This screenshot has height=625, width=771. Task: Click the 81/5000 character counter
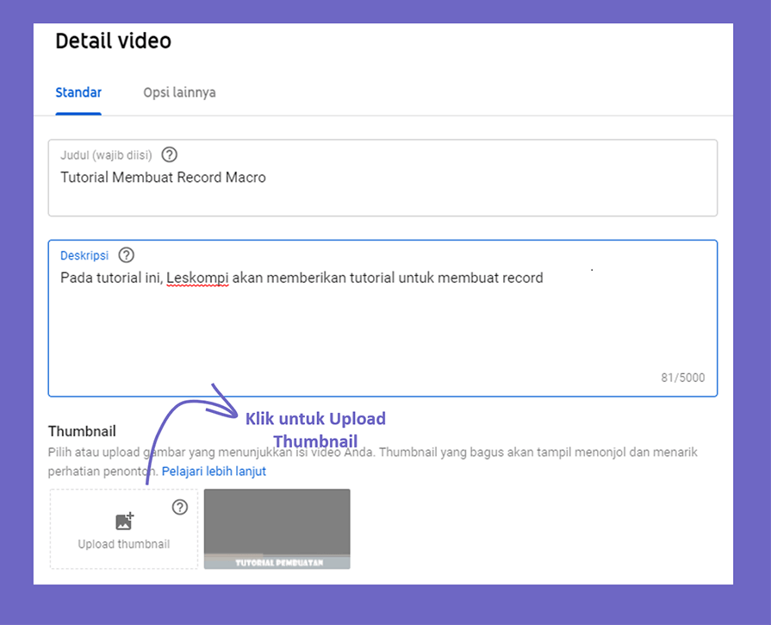pyautogui.click(x=682, y=378)
